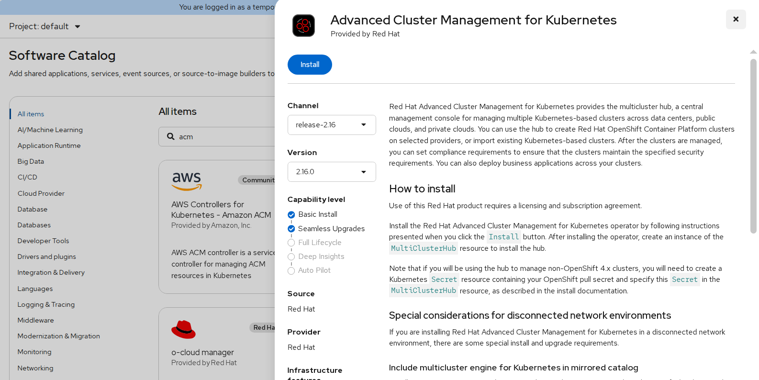Click the Advanced Cluster Management operator logo
759x380 pixels.
coord(303,26)
